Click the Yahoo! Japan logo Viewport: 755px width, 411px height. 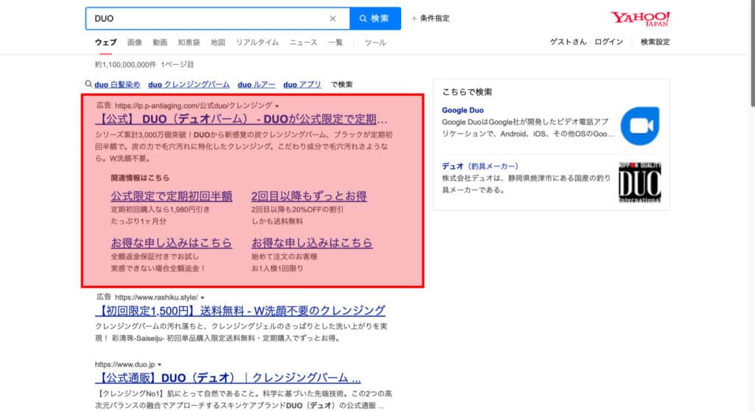[640, 18]
